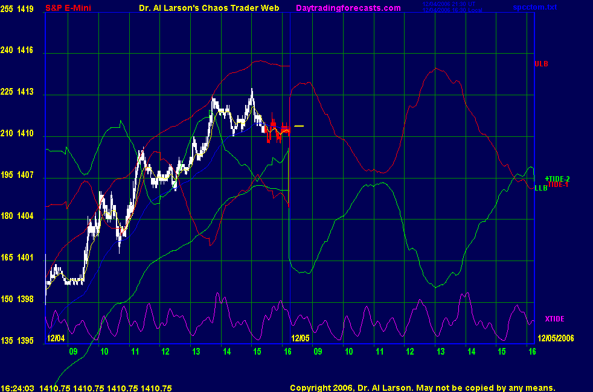593x392 pixels.
Task: Click the yellow dash marker after price bars
Action: click(300, 126)
